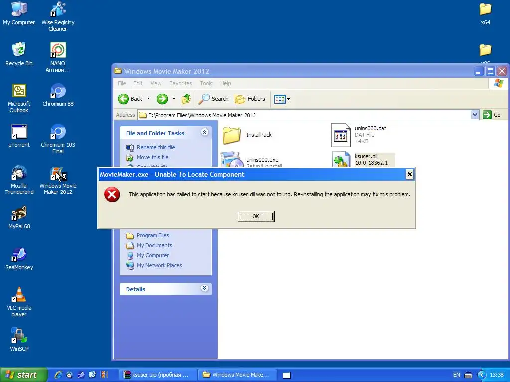Open My Computer desktop icon
This screenshot has width=510, height=382.
point(19,13)
